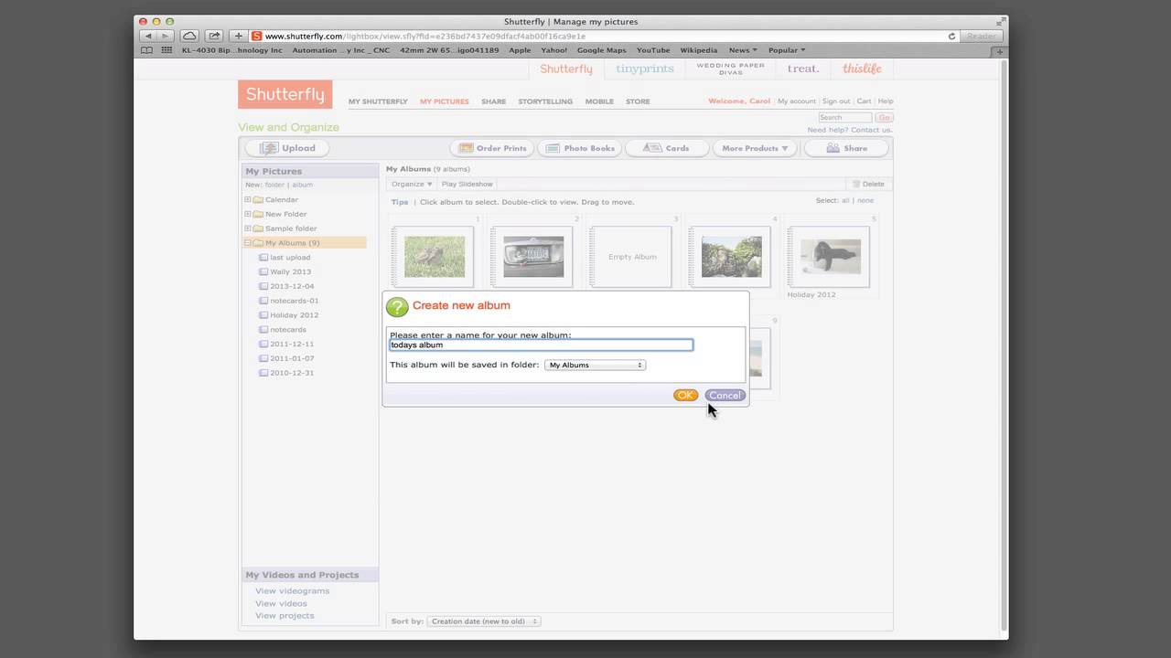
Task: Click the Sign out link
Action: (x=836, y=101)
